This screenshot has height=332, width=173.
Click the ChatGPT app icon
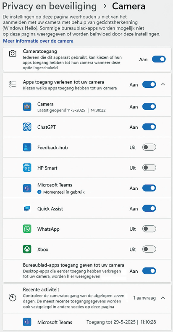point(27,127)
